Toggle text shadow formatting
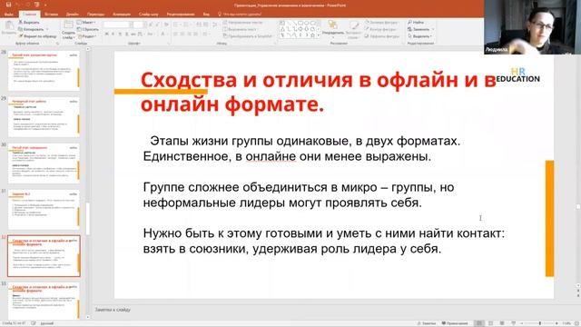 127,35
